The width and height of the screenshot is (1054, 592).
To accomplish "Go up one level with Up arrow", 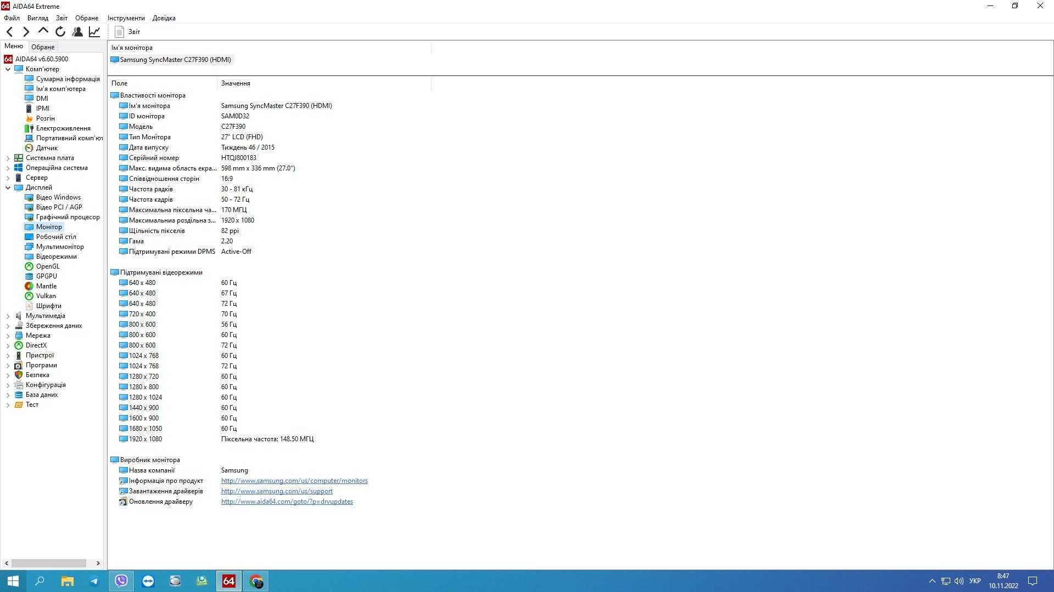I will pos(43,31).
